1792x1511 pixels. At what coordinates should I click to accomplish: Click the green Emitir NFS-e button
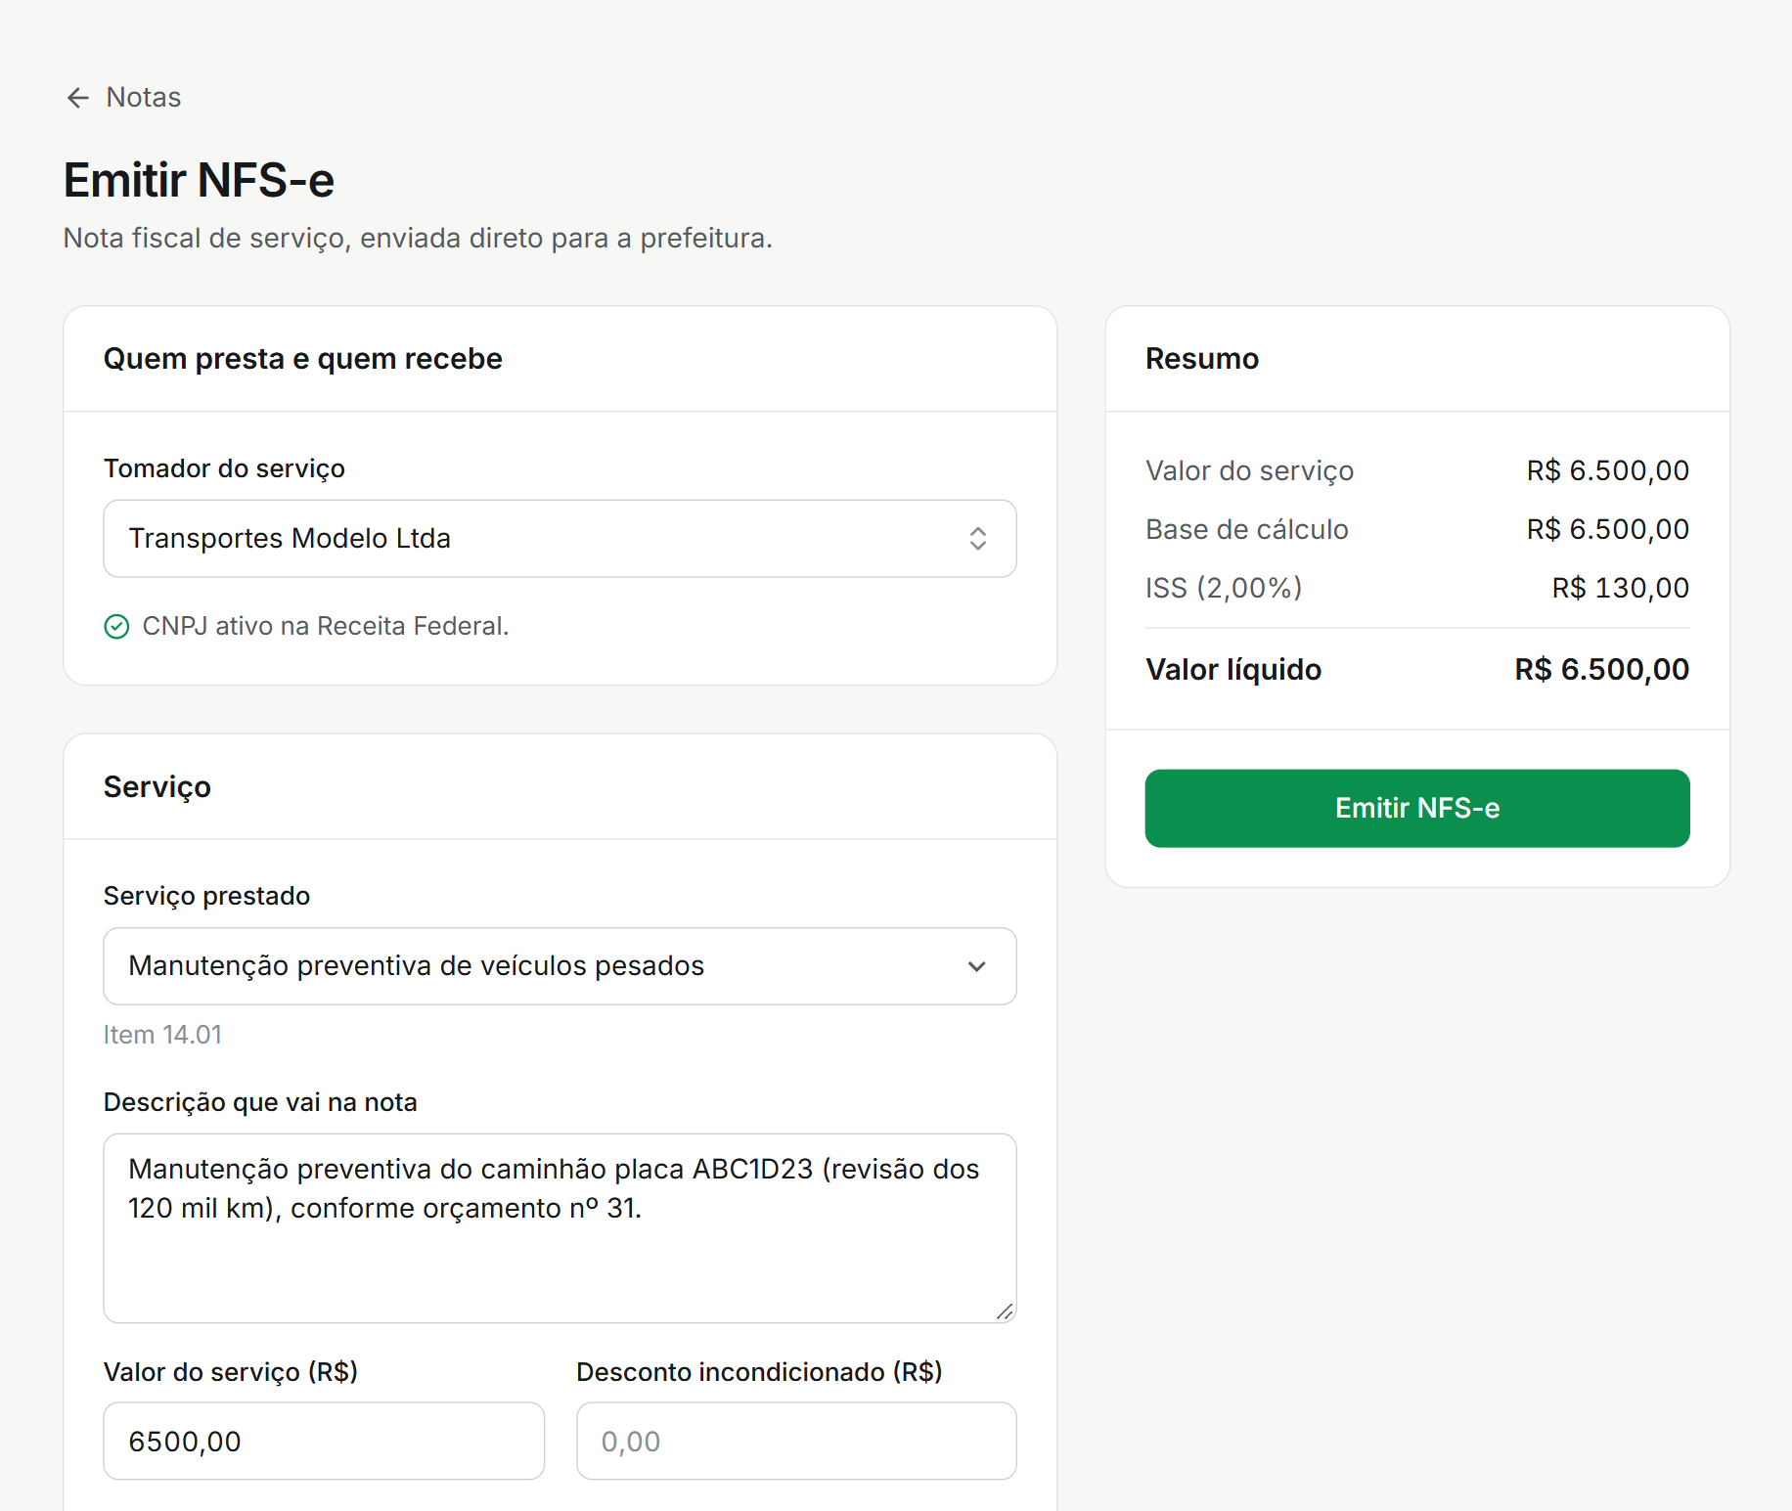coord(1417,809)
